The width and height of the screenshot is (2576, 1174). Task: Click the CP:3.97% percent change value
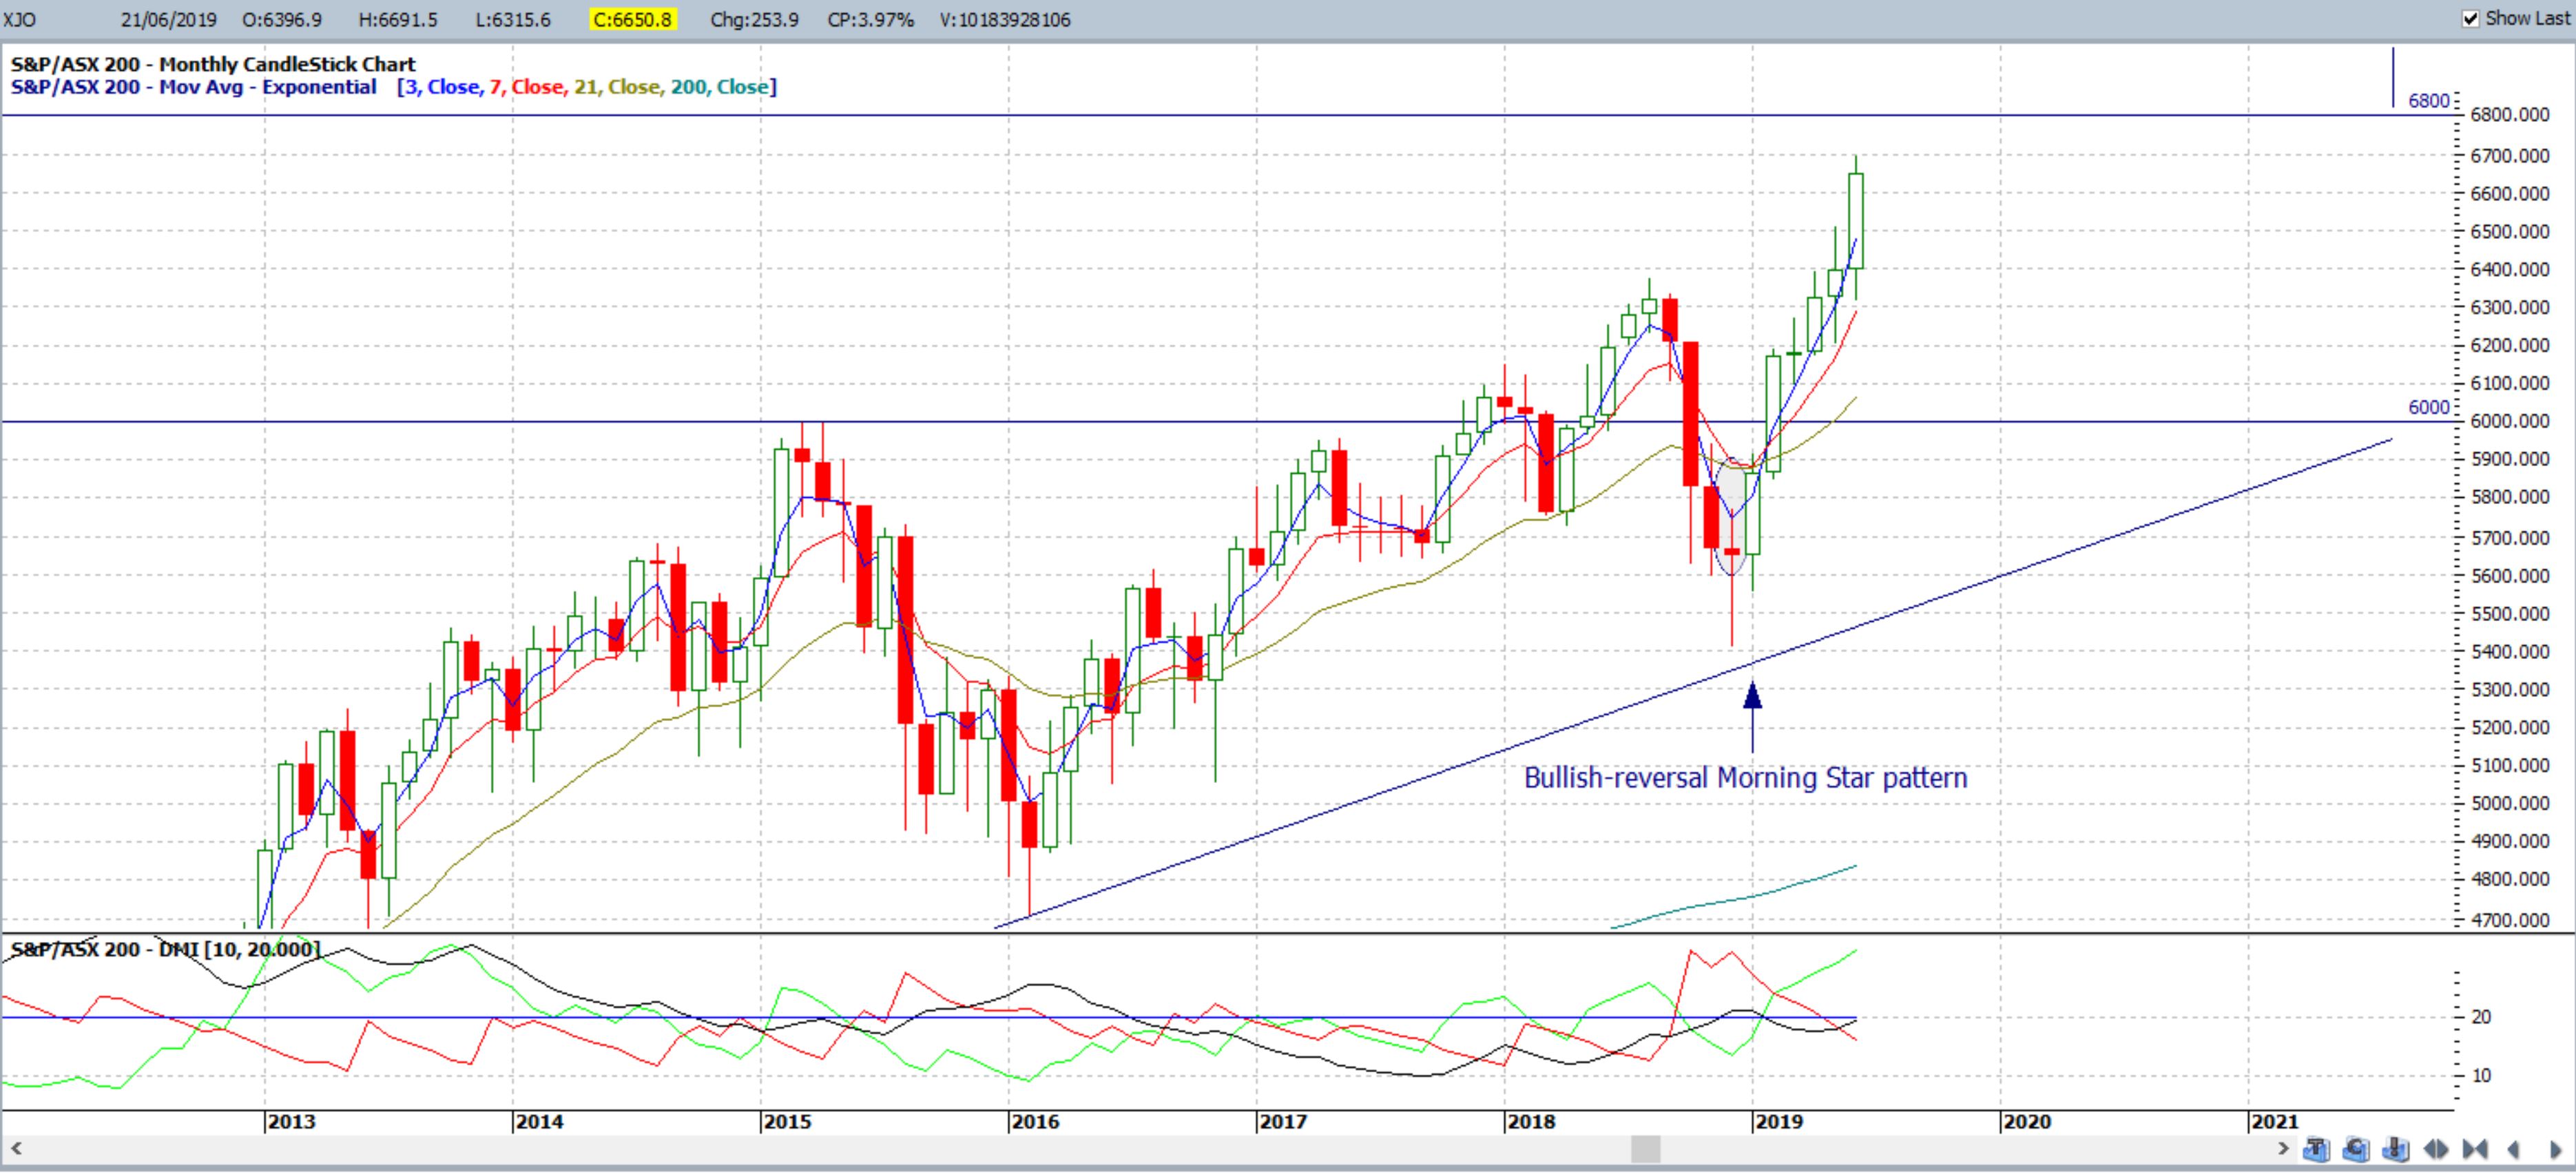pos(870,20)
